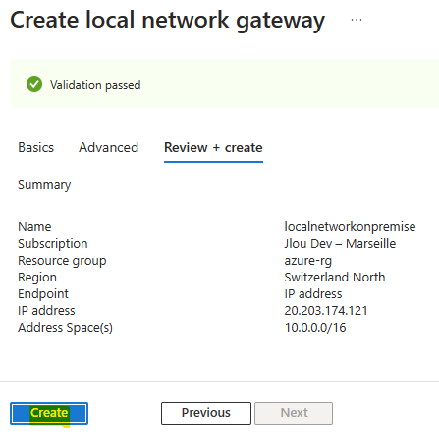The width and height of the screenshot is (439, 437).
Task: Click the Validation passed message text
Action: pos(95,85)
